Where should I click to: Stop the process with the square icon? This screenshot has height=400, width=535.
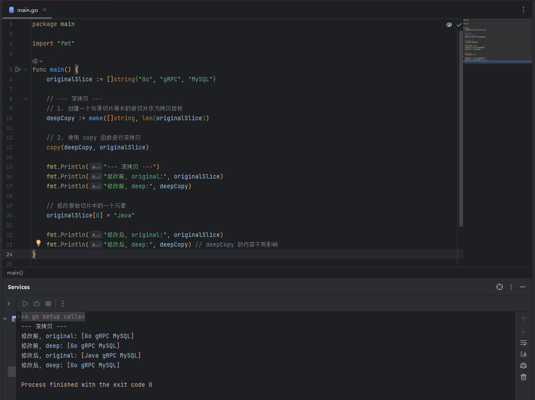[x=48, y=304]
